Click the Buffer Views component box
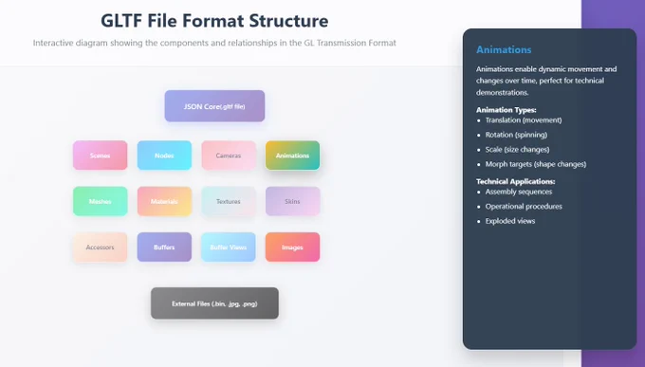The image size is (645, 367). point(229,247)
